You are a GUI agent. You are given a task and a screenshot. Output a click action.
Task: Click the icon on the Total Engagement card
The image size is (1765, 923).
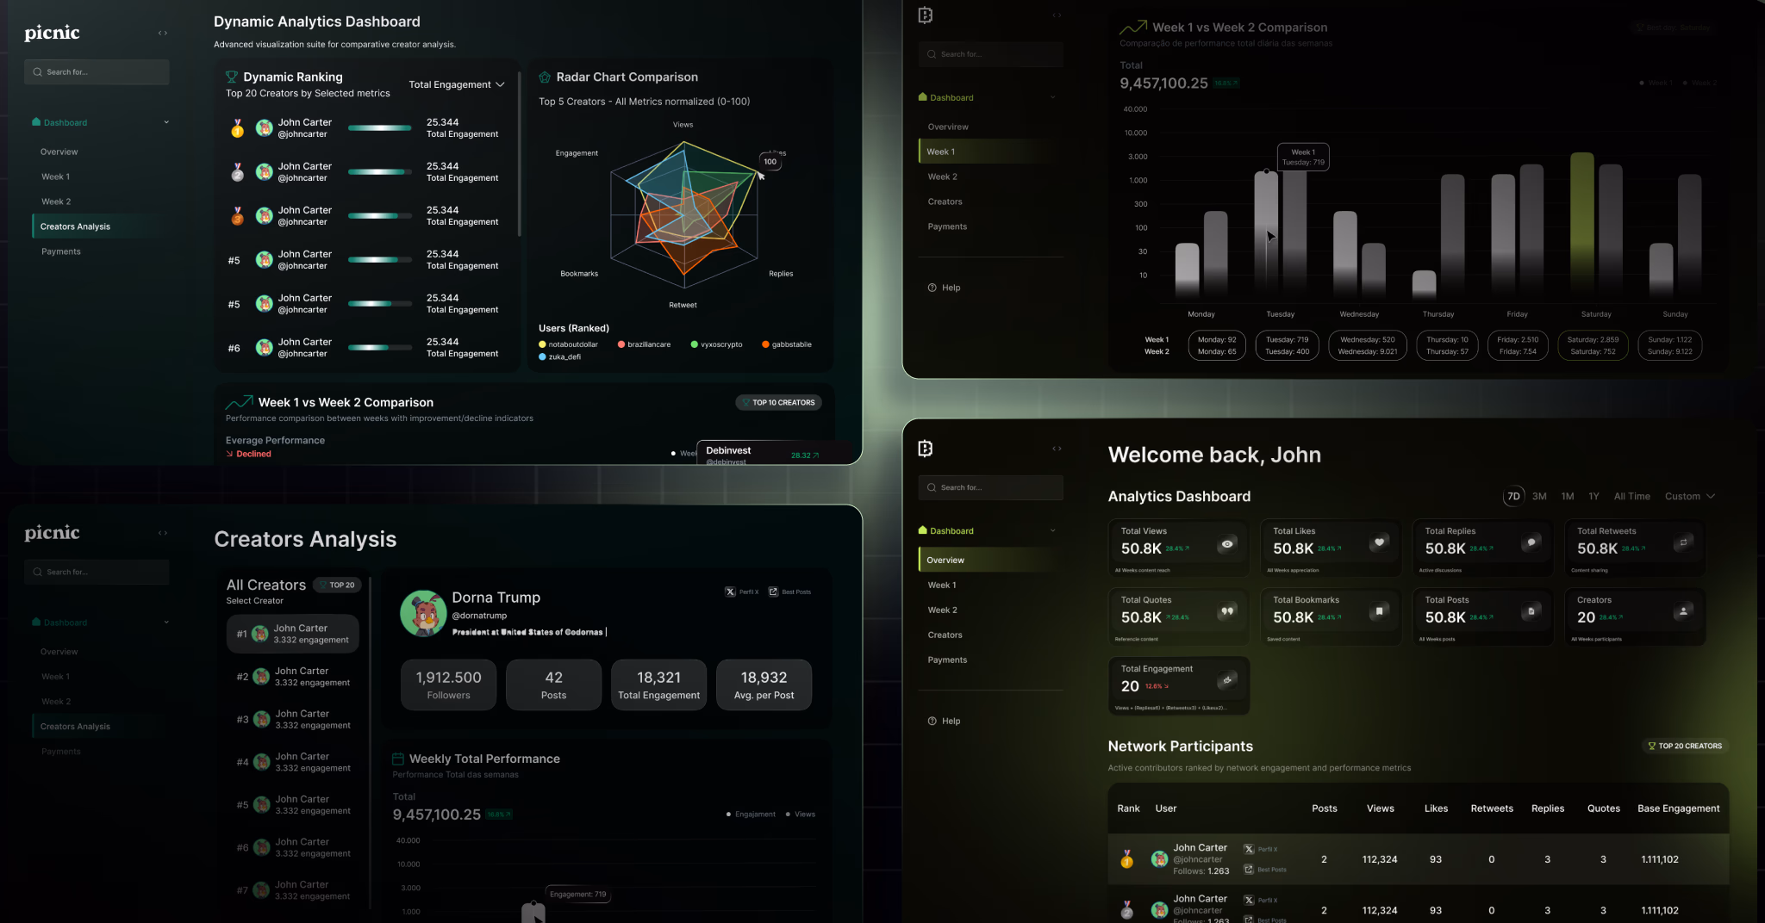[1227, 680]
